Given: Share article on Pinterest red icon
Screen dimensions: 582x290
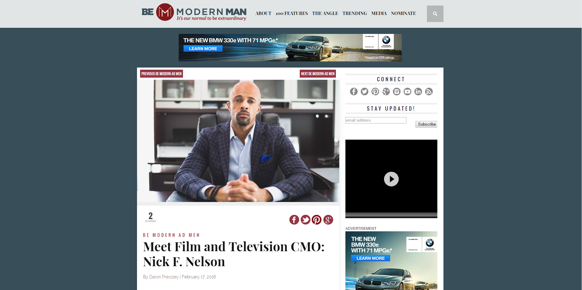Looking at the screenshot, I should (317, 220).
